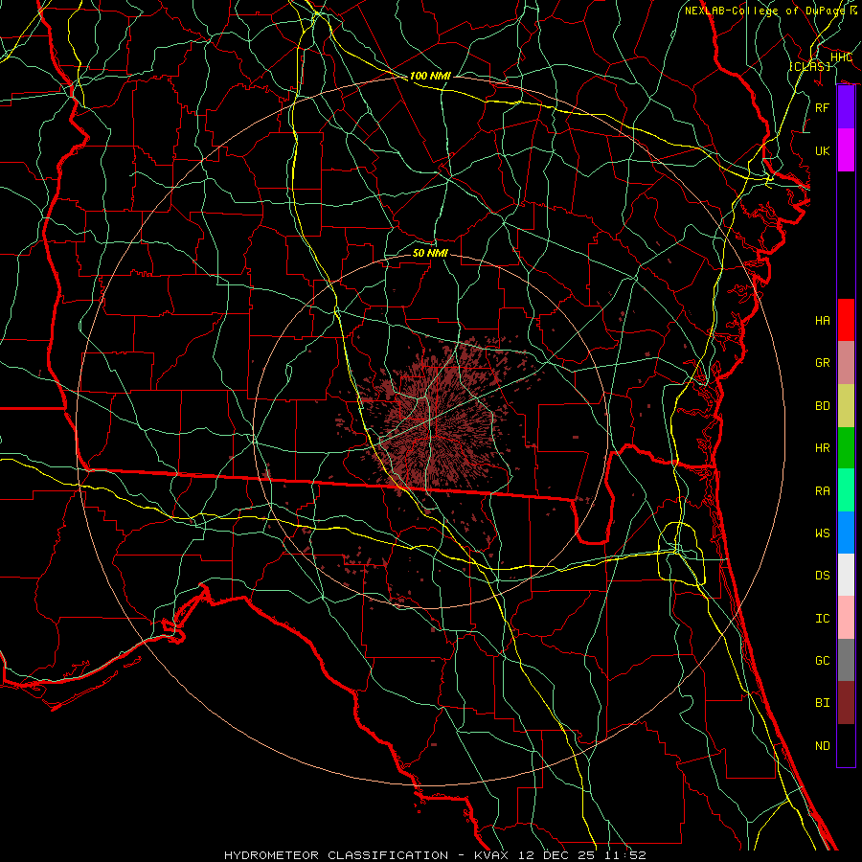Viewport: 862px width, 862px height.
Task: Click the HA red legend swatch
Action: (846, 320)
